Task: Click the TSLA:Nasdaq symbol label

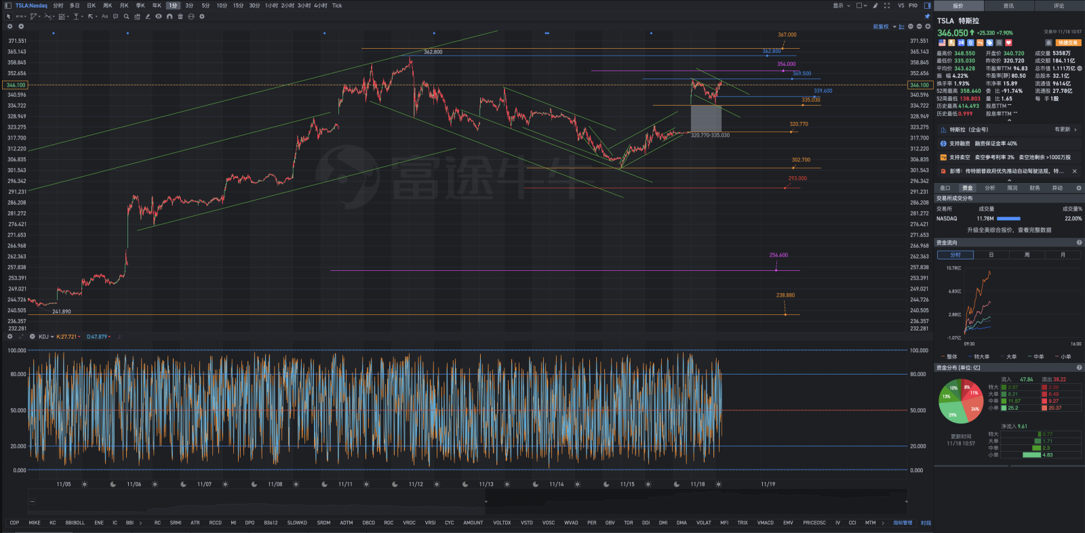Action: (31, 5)
